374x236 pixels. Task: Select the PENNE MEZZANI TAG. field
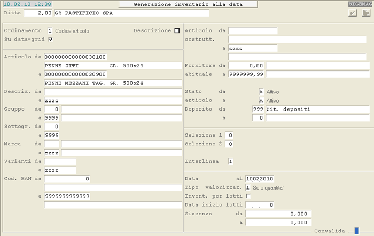pos(113,83)
